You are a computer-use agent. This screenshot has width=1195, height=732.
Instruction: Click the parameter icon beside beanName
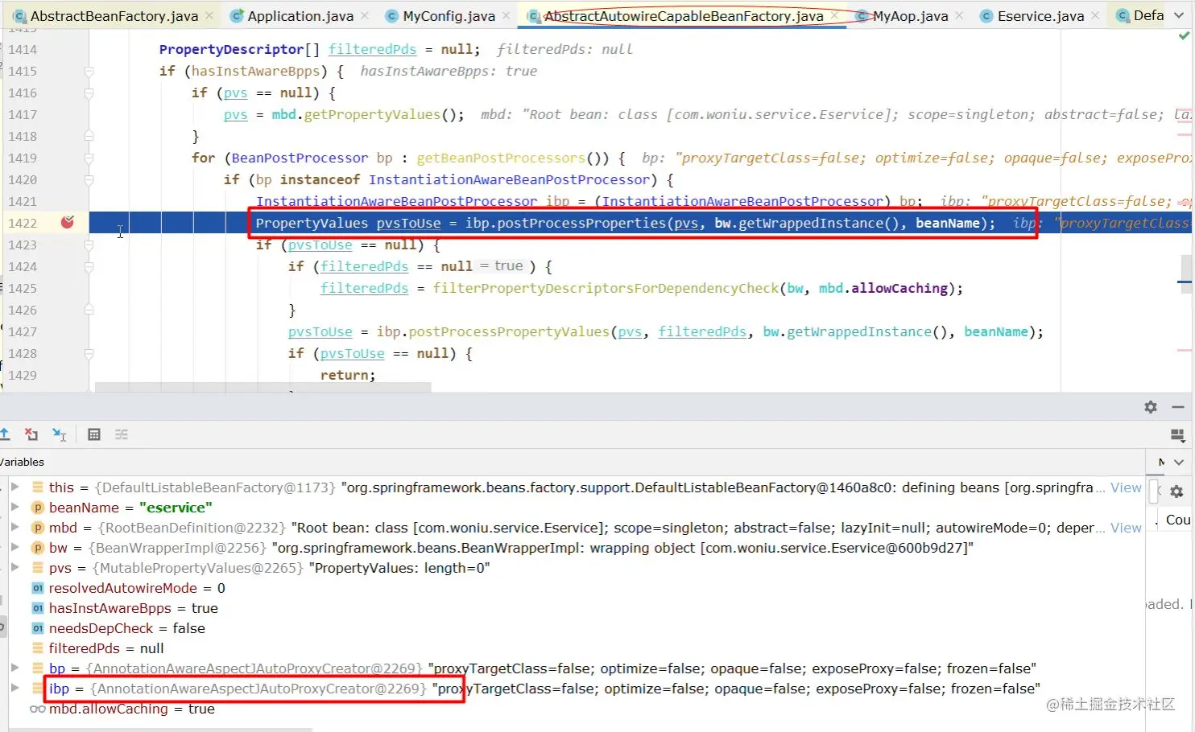click(x=37, y=508)
